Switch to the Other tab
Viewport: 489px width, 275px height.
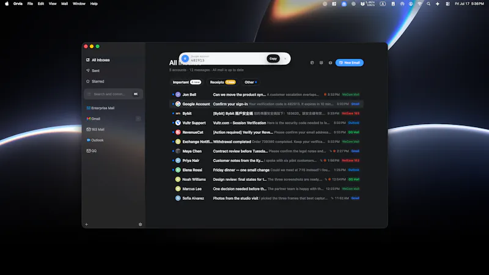(x=251, y=82)
